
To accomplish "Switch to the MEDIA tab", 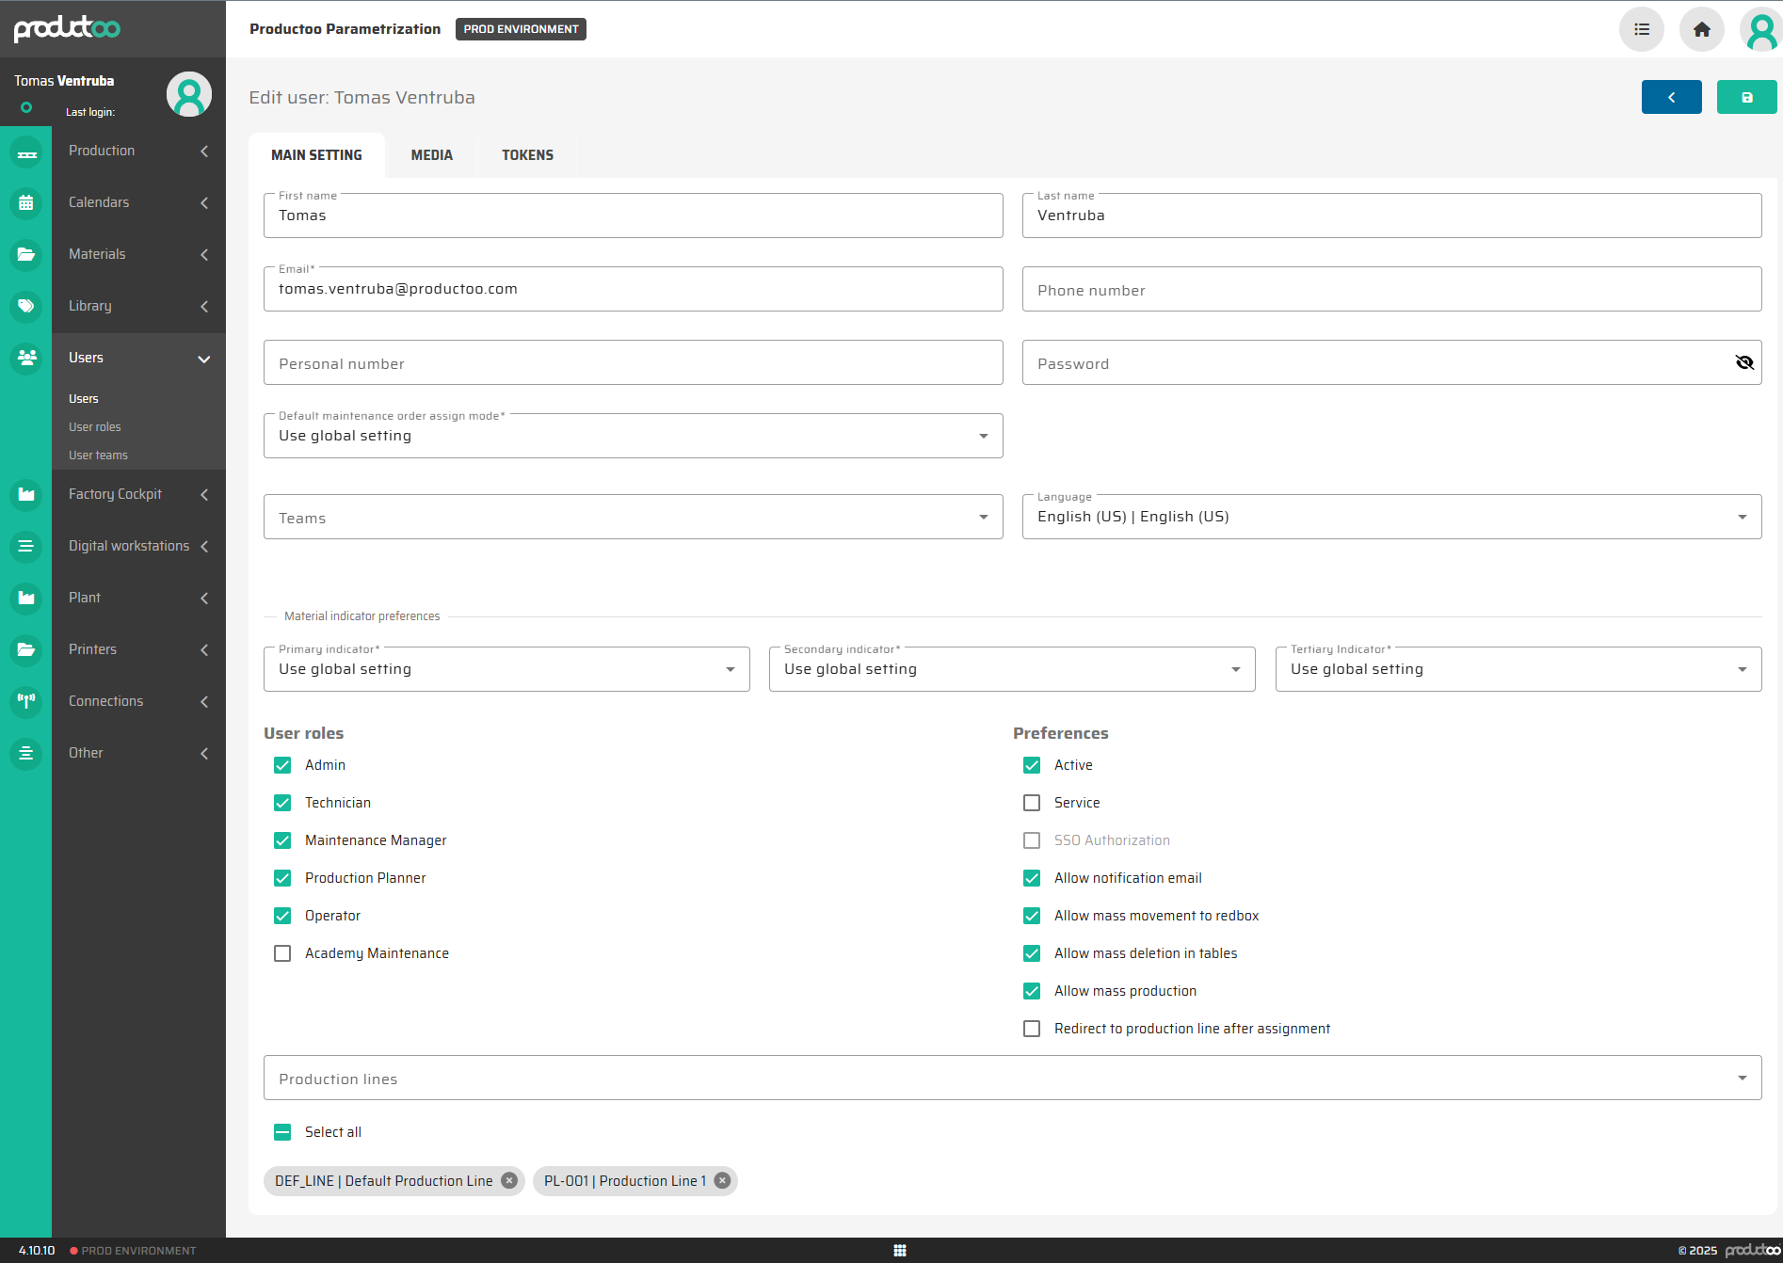I will [431, 155].
